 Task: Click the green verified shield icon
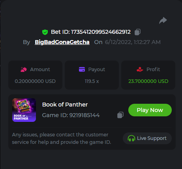tap(45, 32)
